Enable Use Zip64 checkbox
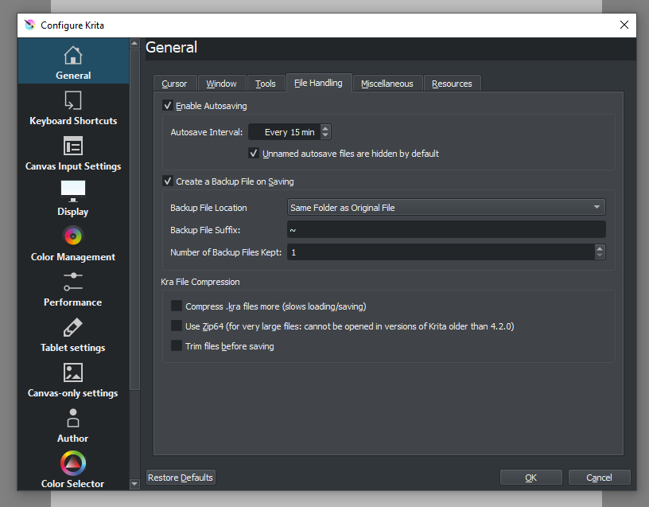 point(177,326)
